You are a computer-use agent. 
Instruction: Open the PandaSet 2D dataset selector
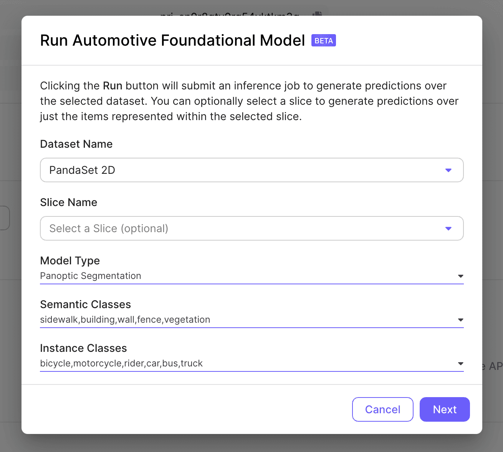(x=246, y=170)
